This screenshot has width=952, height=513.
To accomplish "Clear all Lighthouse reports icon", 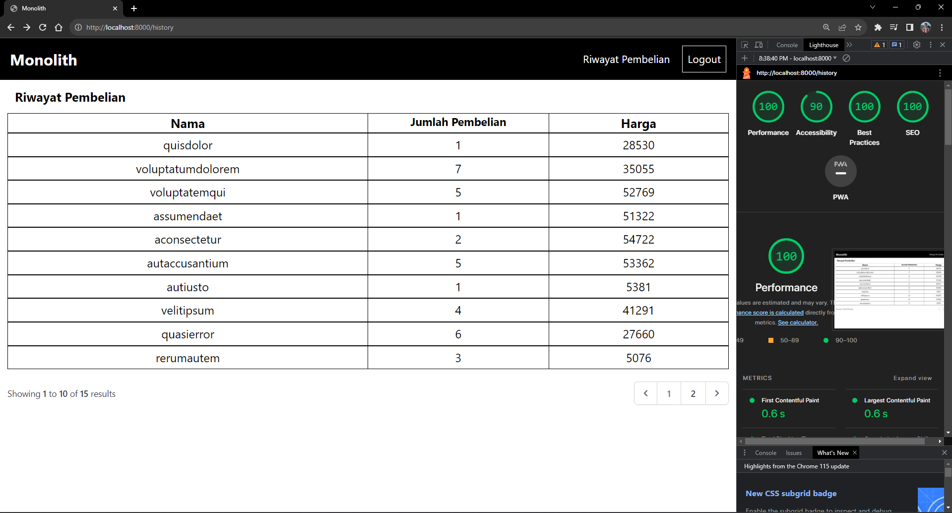I will click(x=846, y=58).
